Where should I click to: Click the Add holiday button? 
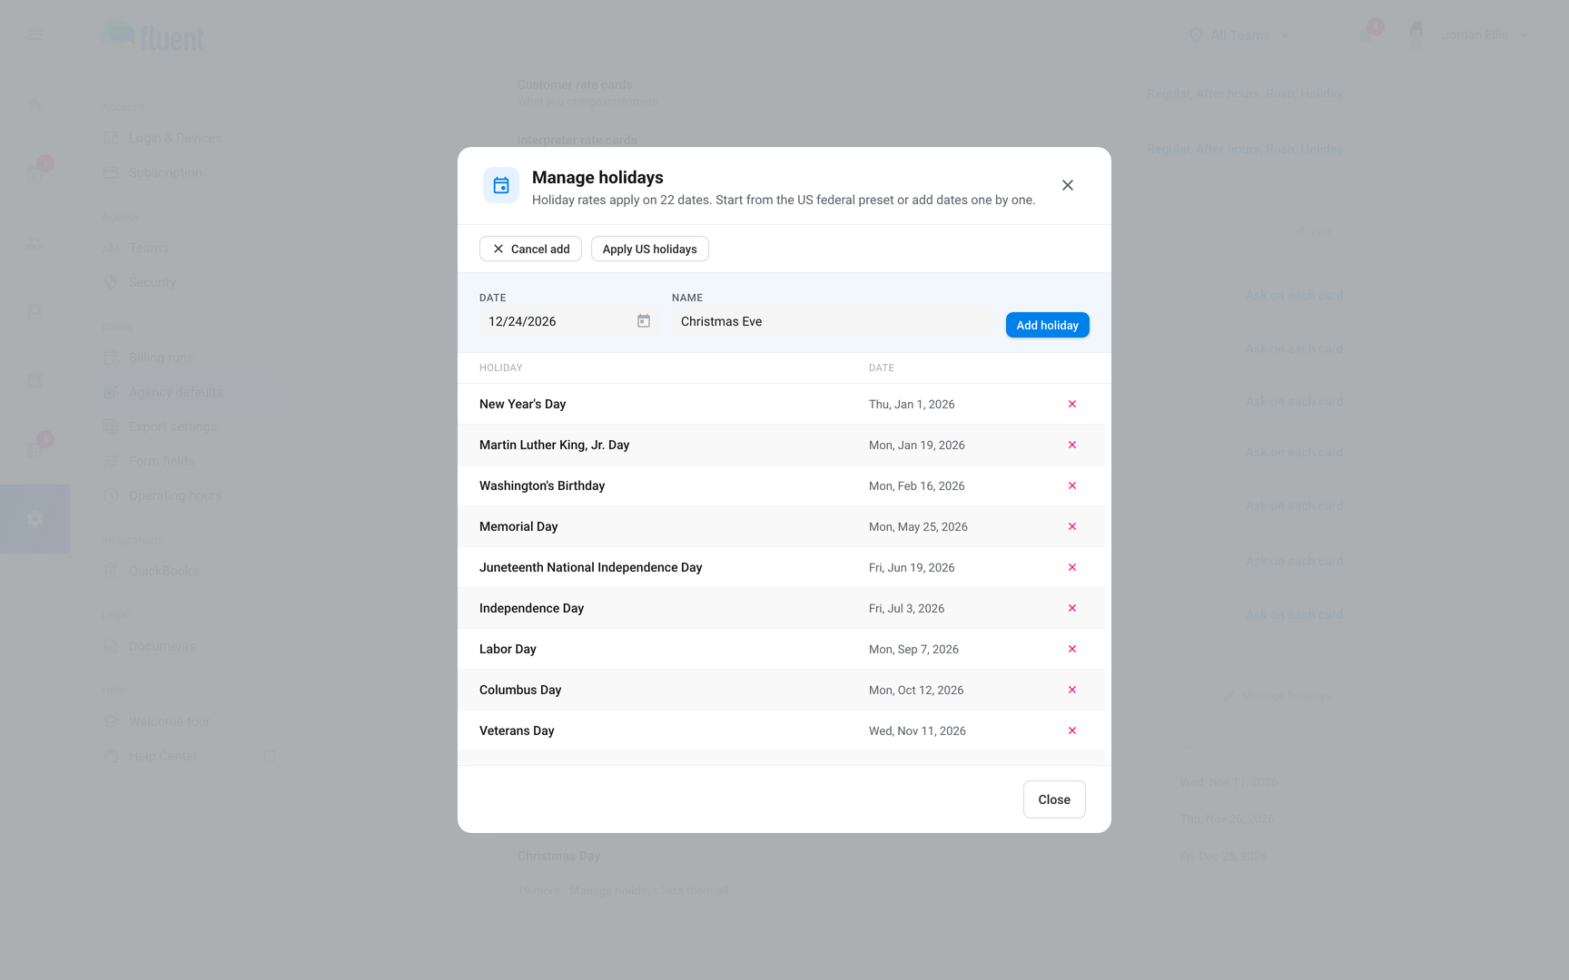1048,325
